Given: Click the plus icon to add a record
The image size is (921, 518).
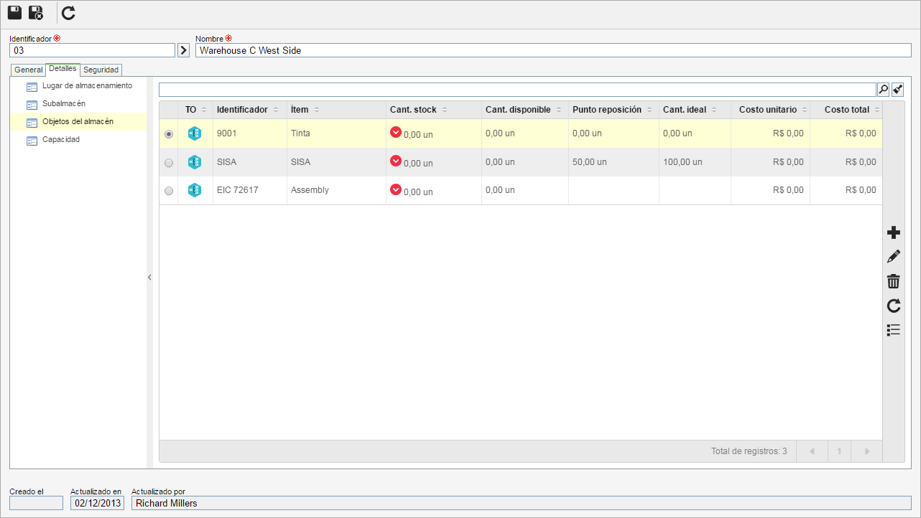Looking at the screenshot, I should (x=894, y=232).
